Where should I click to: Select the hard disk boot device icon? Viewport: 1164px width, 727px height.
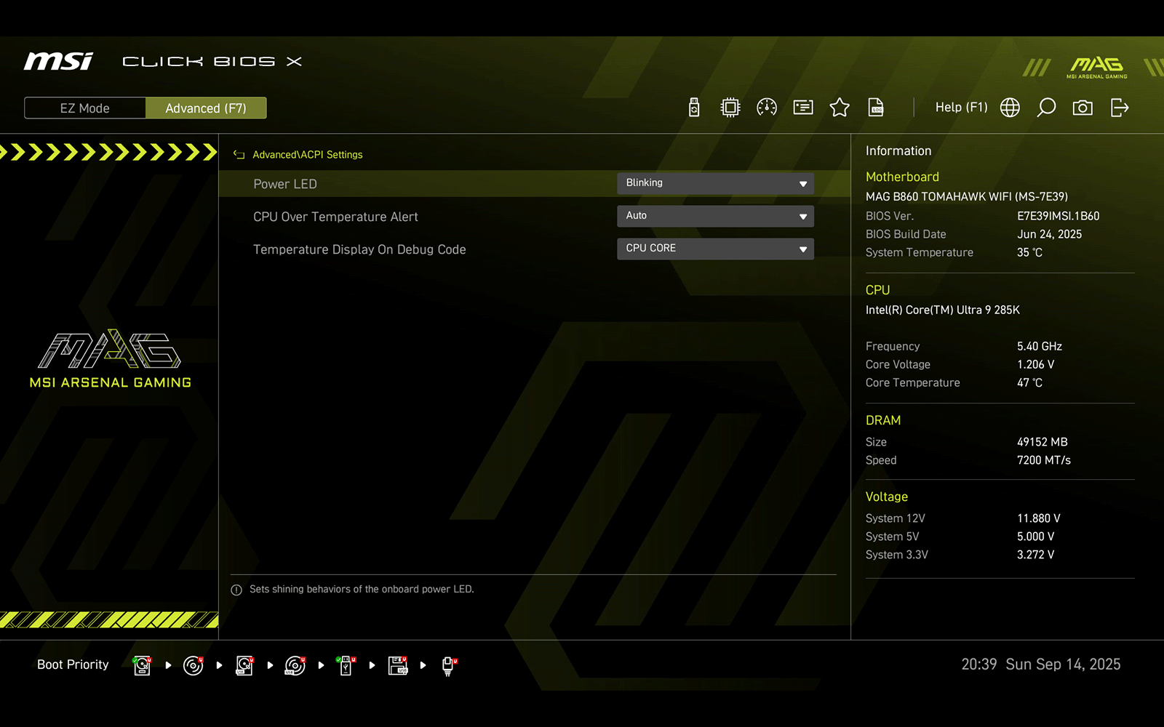143,665
